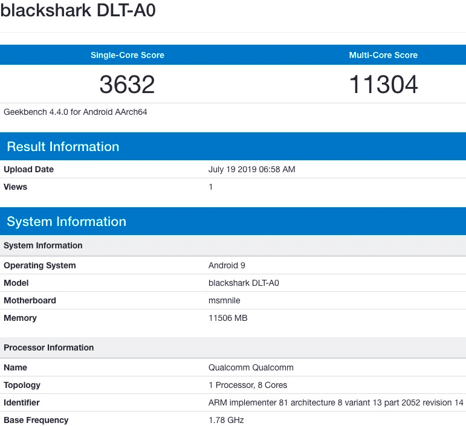Select the ARM implementer identifier value

[x=335, y=402]
